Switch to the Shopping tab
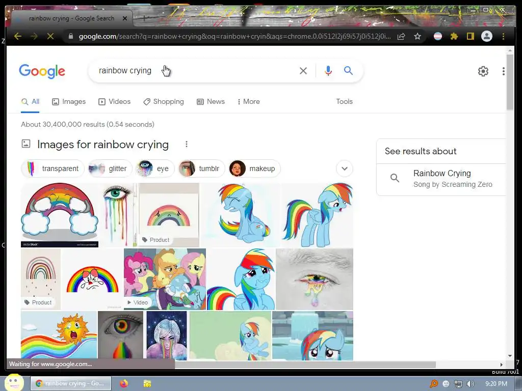This screenshot has height=391, width=522. (164, 102)
